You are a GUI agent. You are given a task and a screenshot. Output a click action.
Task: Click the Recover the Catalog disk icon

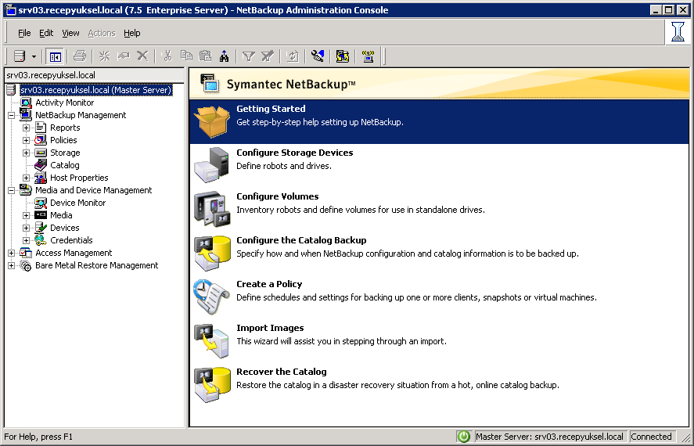(213, 384)
